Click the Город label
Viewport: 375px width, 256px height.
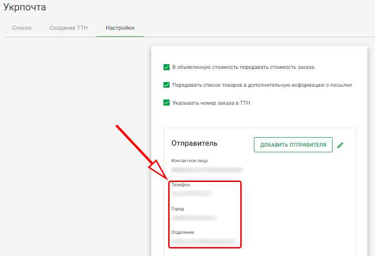(x=178, y=209)
